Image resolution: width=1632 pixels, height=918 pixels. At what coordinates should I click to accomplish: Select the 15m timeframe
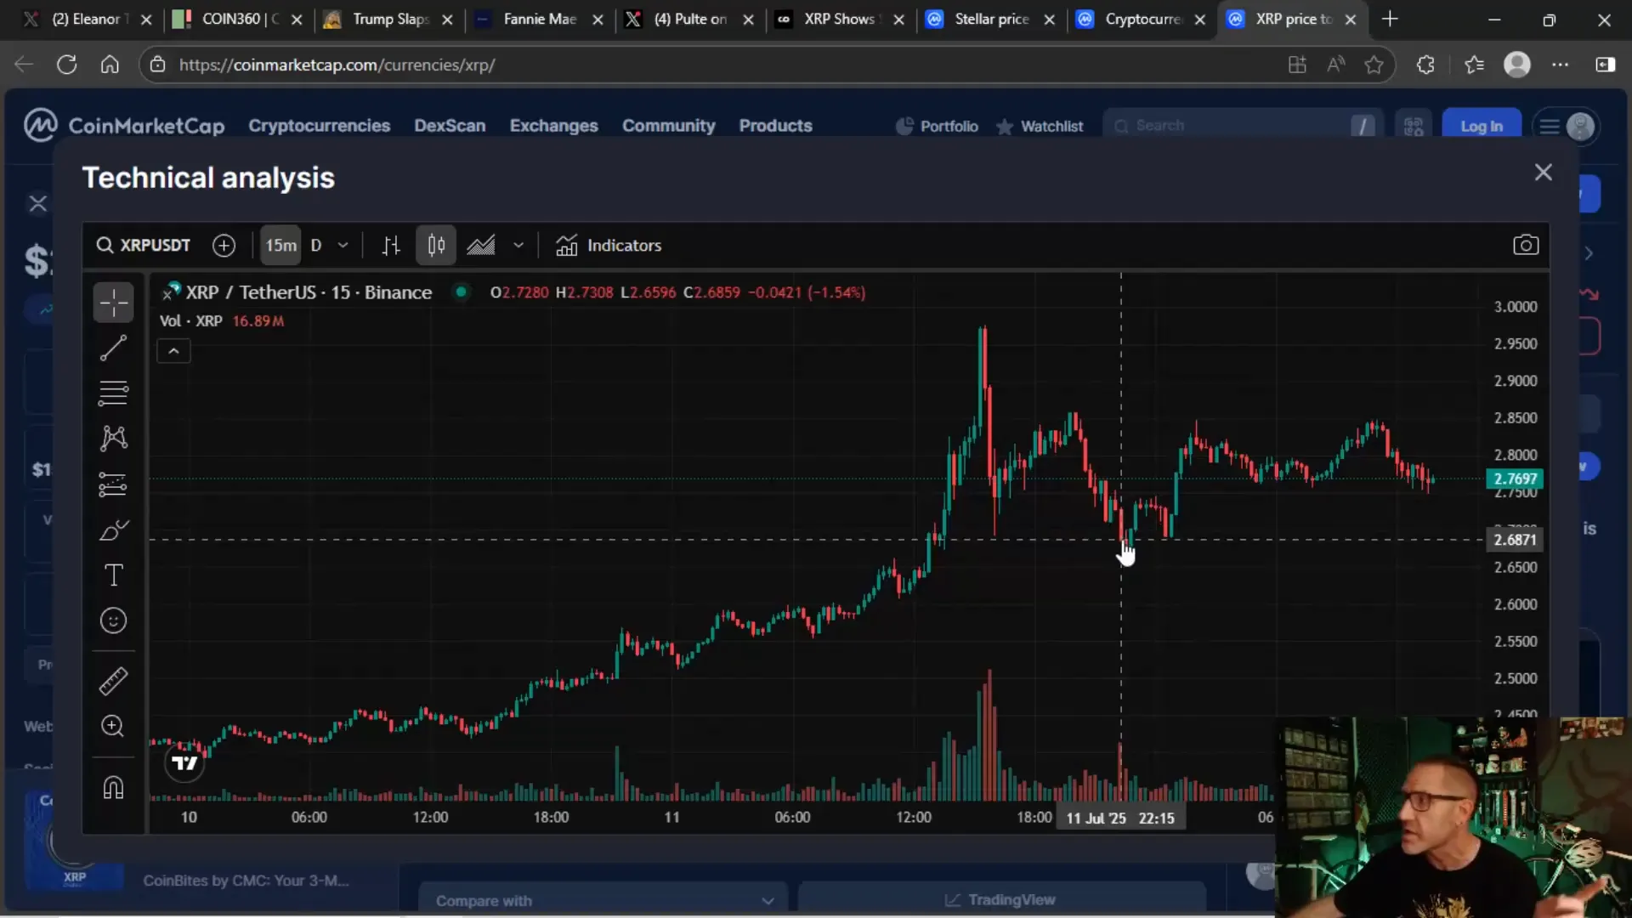click(x=280, y=246)
